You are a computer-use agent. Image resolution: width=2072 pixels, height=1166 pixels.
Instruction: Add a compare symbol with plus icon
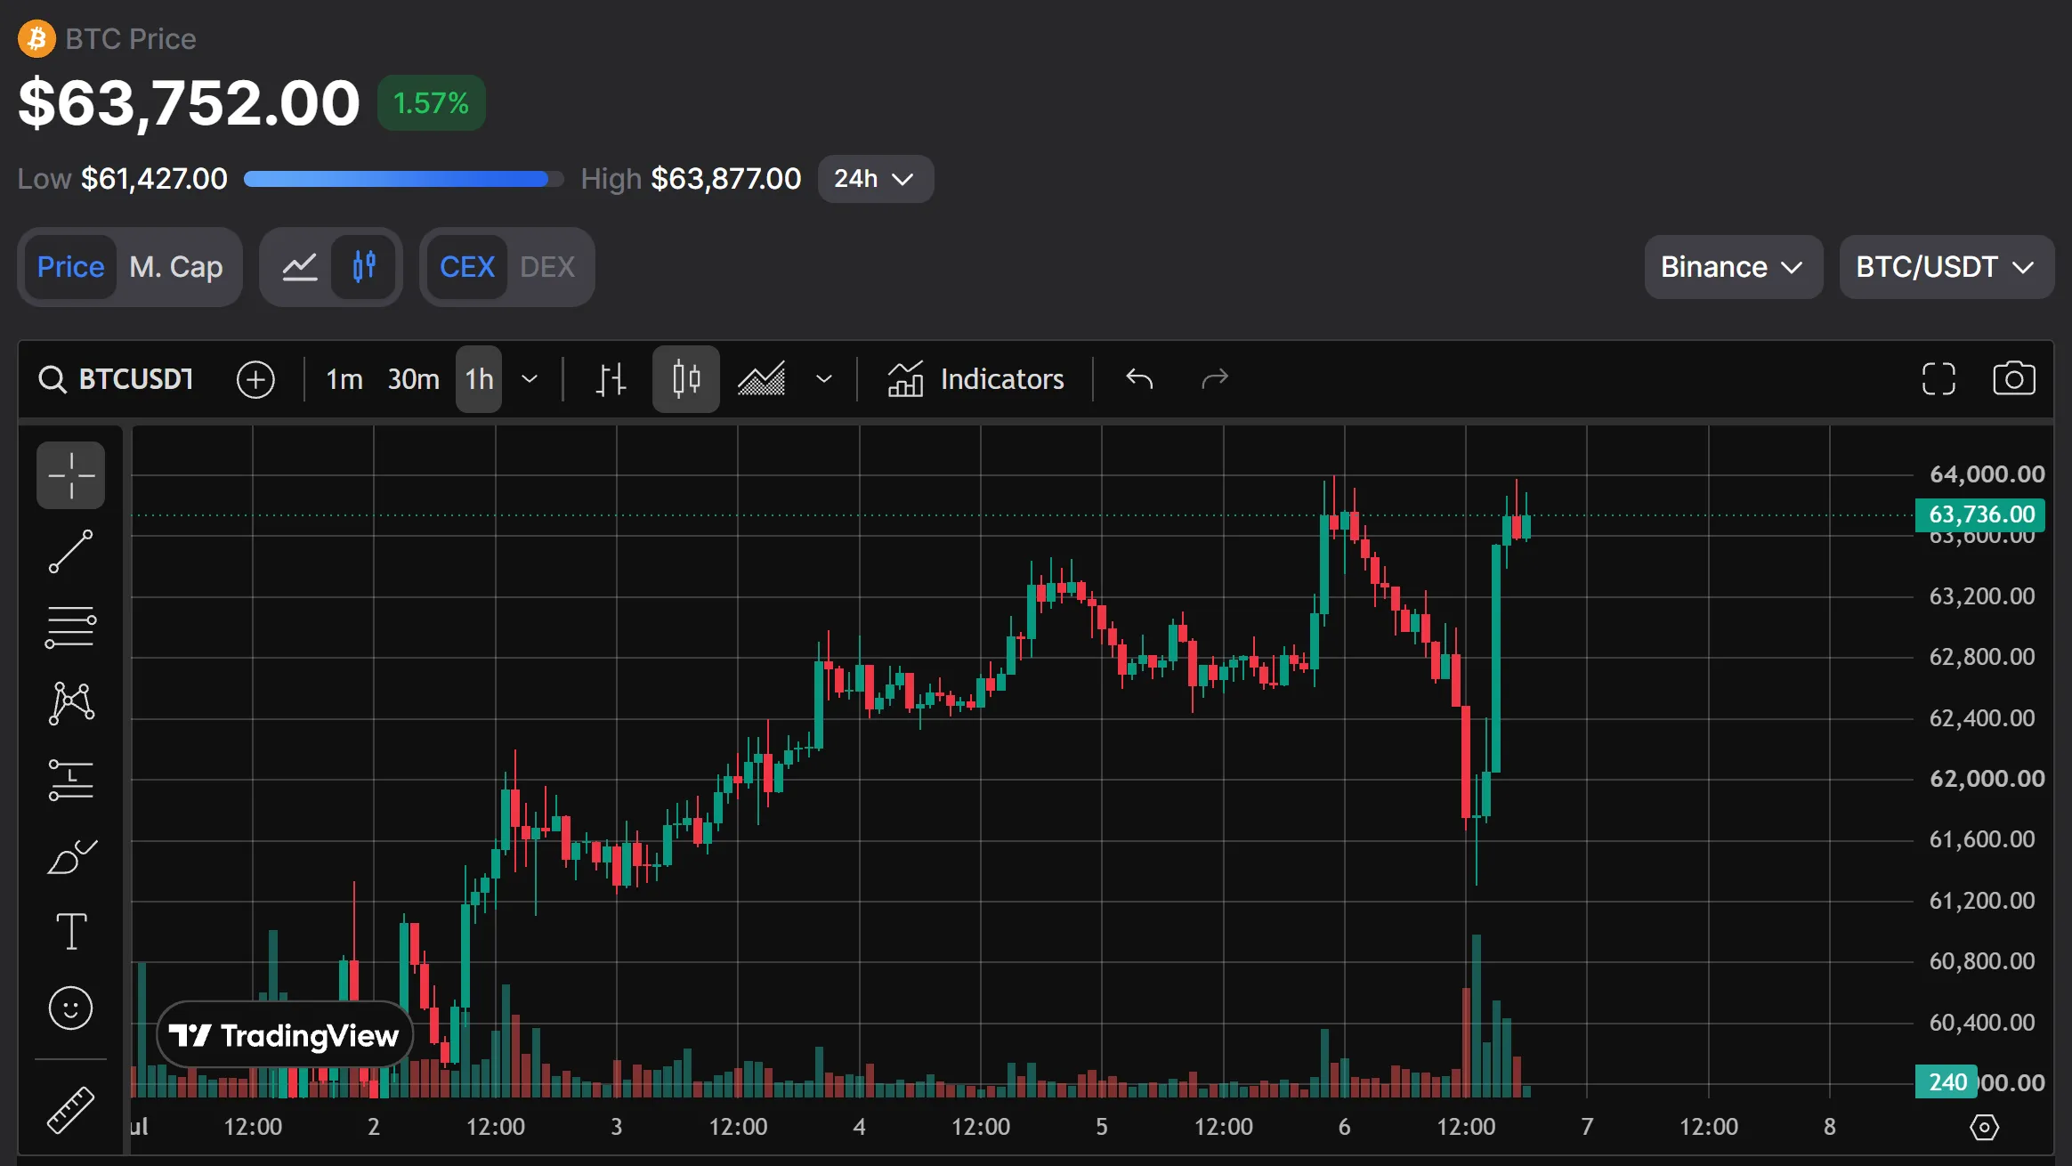pos(255,379)
